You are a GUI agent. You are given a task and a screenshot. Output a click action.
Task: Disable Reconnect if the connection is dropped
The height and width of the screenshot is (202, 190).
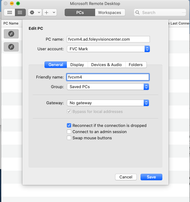pos(69,126)
